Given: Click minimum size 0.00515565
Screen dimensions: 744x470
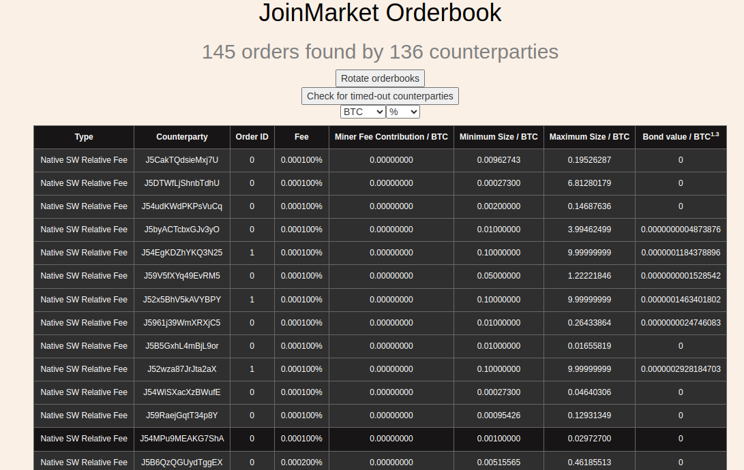Looking at the screenshot, I should [499, 463].
